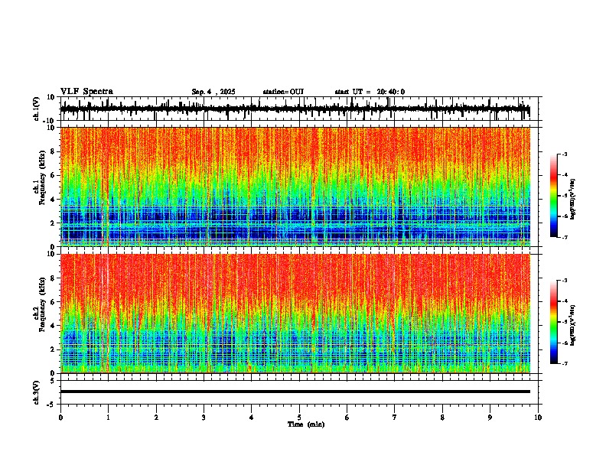Click the ch.2 spectrogram color scale bar
The width and height of the screenshot is (606, 468).
(x=554, y=322)
